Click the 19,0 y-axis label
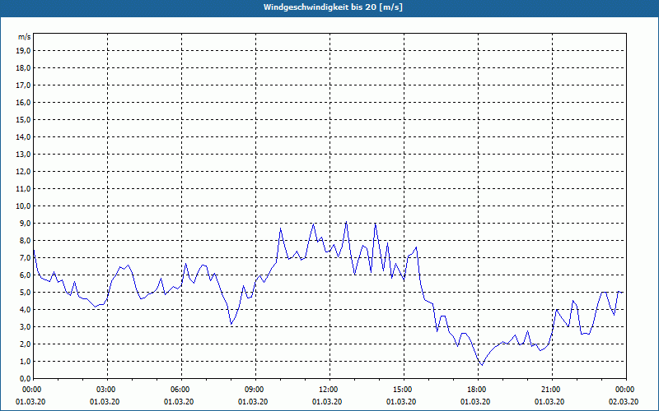 coord(23,51)
